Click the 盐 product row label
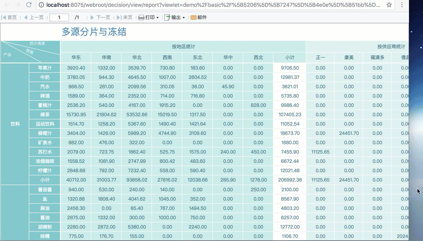The width and height of the screenshot is (423, 241). pyautogui.click(x=45, y=199)
